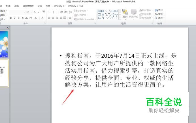
Task: Open font color A dropdown
Action: [42, 18]
